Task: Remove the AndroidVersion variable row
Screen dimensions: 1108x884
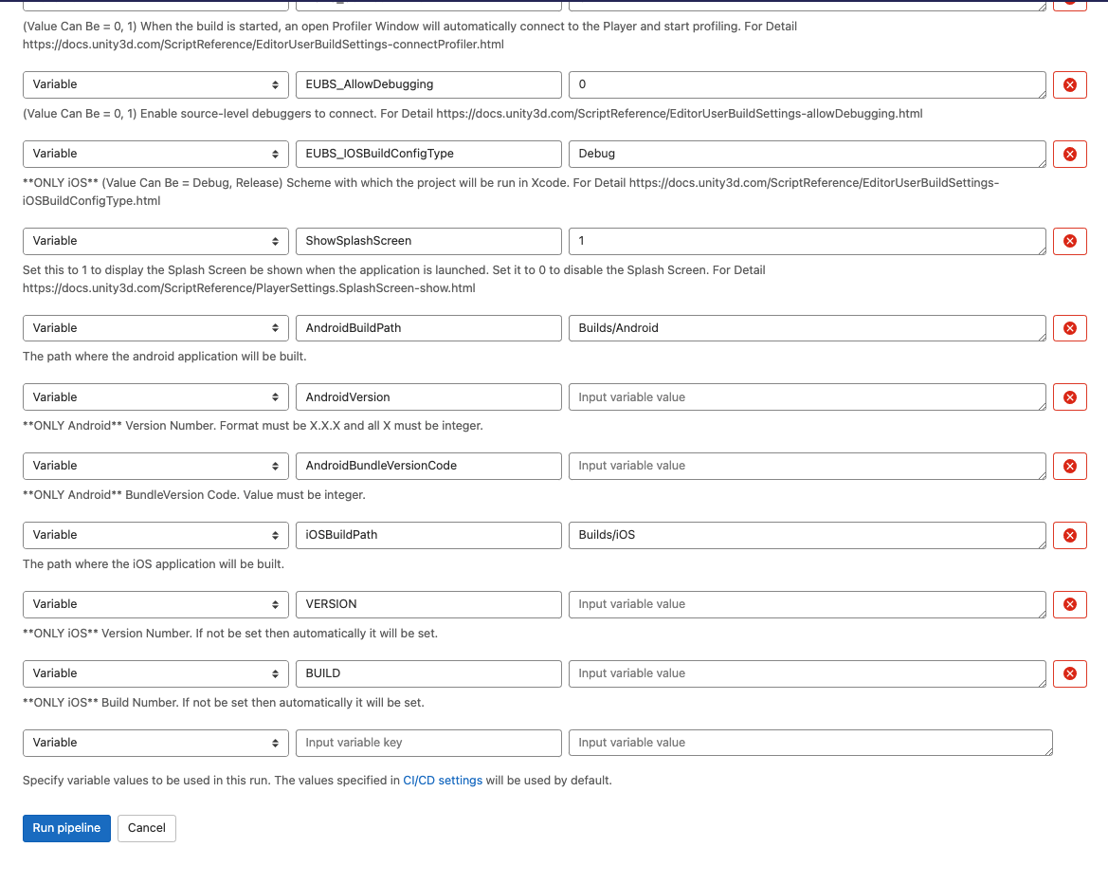Action: pyautogui.click(x=1069, y=397)
